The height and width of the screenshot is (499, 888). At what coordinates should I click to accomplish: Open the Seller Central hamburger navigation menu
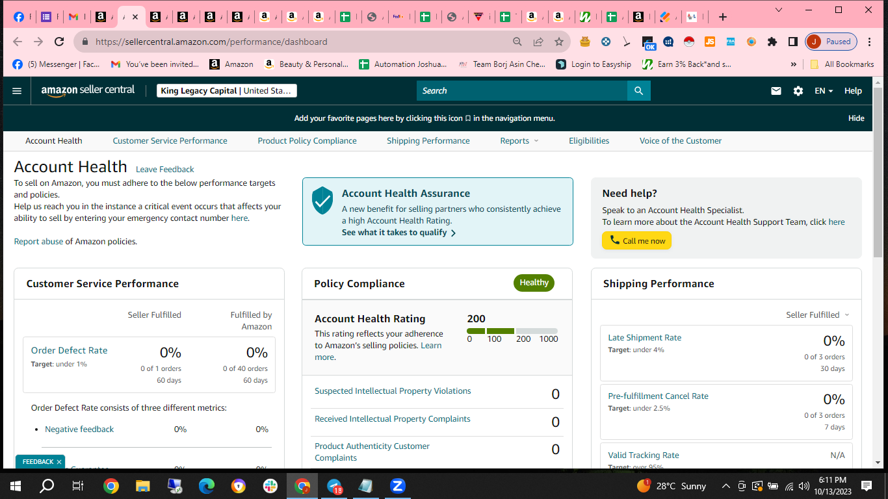[x=17, y=91]
